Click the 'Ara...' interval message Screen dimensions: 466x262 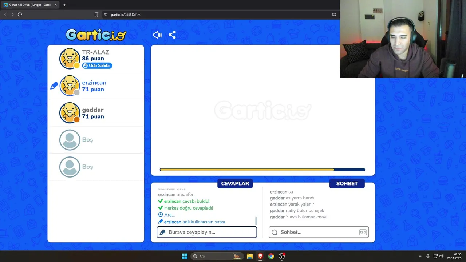(x=166, y=215)
